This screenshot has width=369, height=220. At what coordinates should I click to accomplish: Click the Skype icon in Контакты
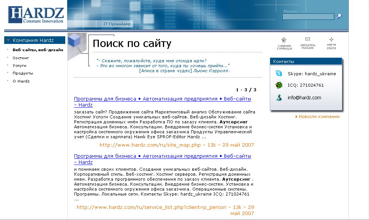pyautogui.click(x=279, y=73)
